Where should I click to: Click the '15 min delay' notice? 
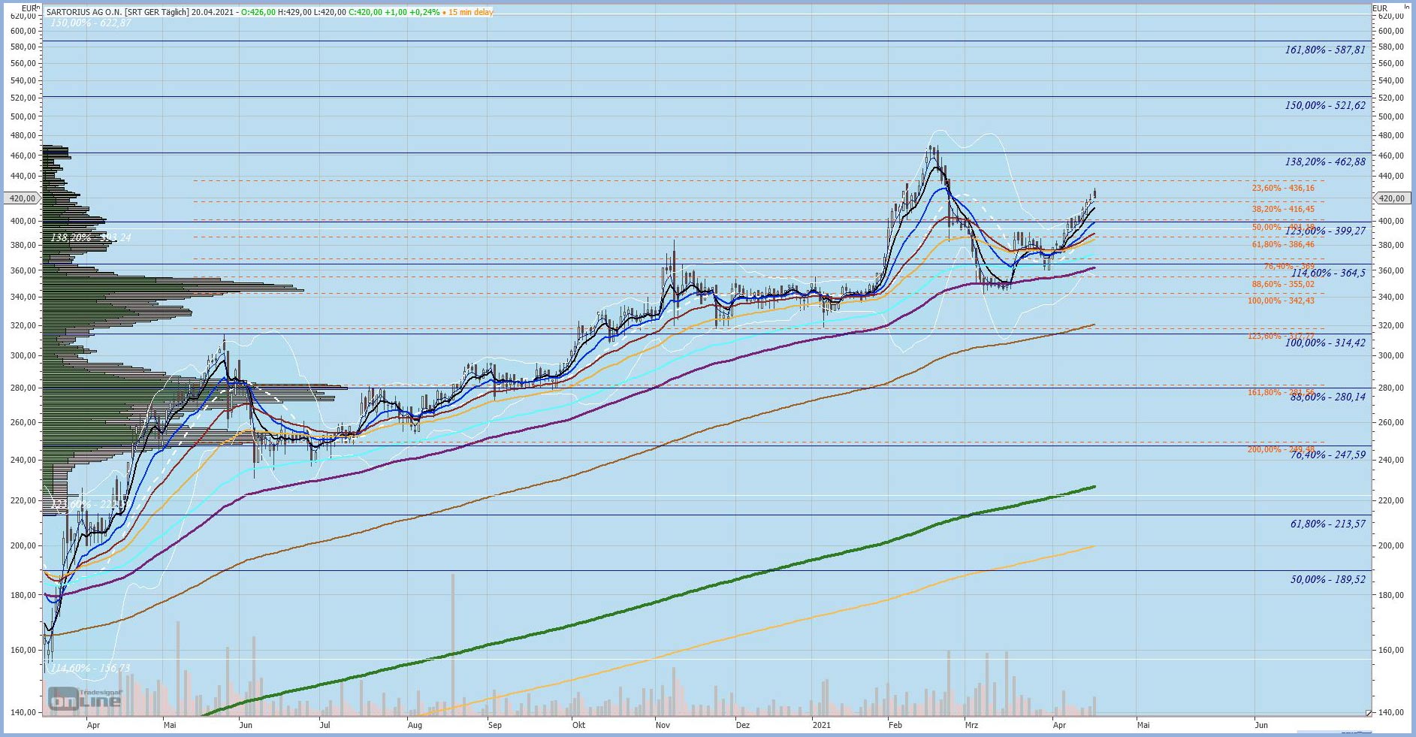(471, 12)
